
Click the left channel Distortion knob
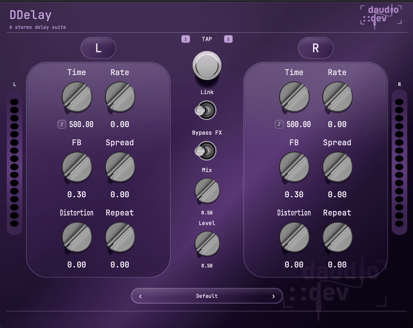[x=77, y=238]
